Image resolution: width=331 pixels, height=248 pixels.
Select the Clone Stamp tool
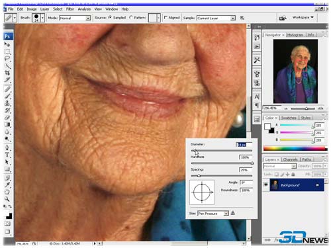click(7, 103)
